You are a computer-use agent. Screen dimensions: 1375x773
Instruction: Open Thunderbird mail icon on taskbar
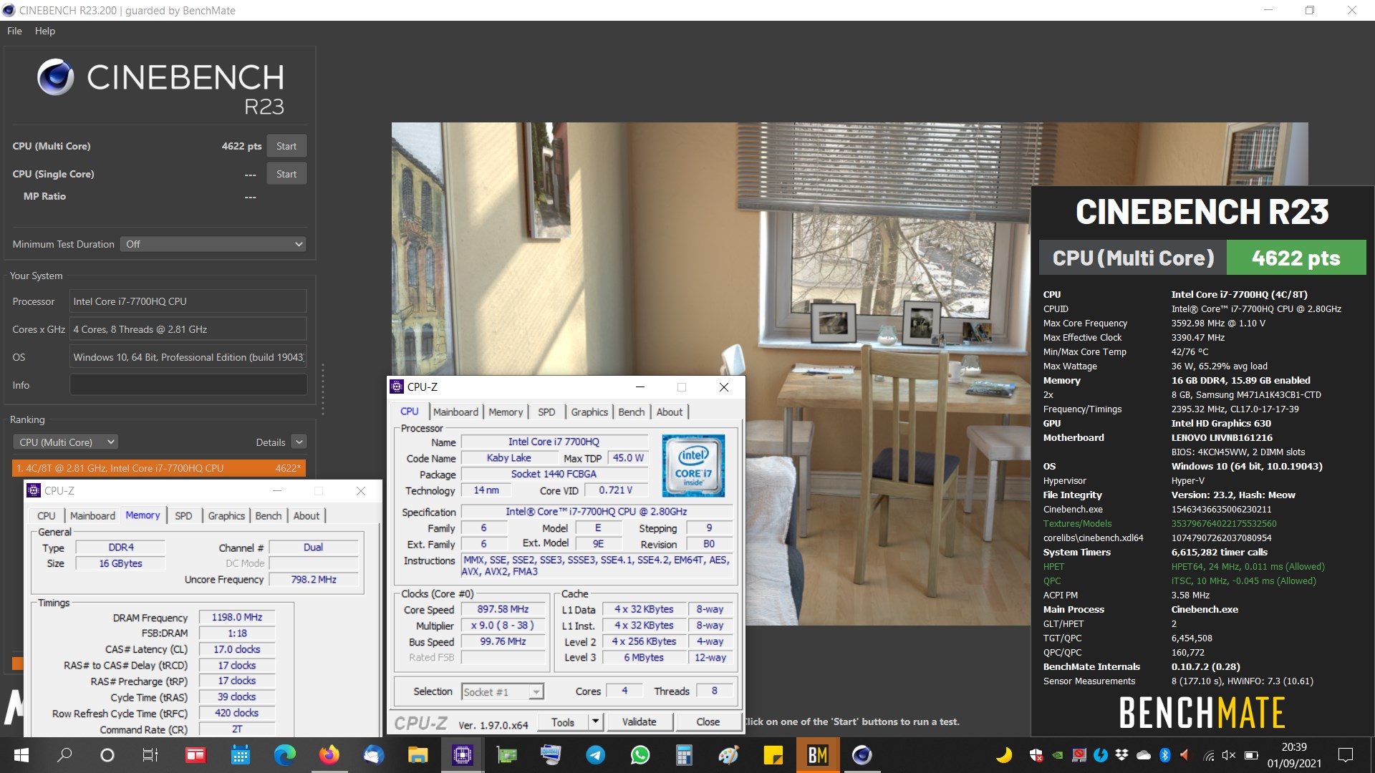(374, 755)
